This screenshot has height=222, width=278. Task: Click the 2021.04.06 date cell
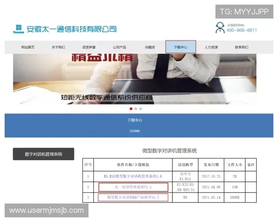(211, 187)
